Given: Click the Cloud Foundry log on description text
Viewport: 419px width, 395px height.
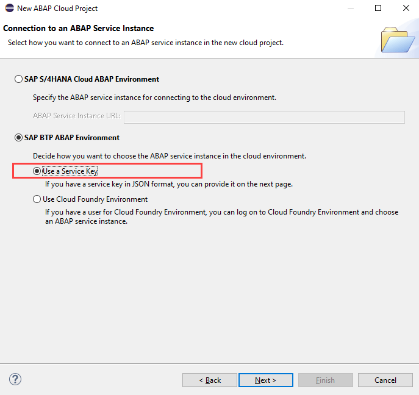Looking at the screenshot, I should (x=221, y=216).
